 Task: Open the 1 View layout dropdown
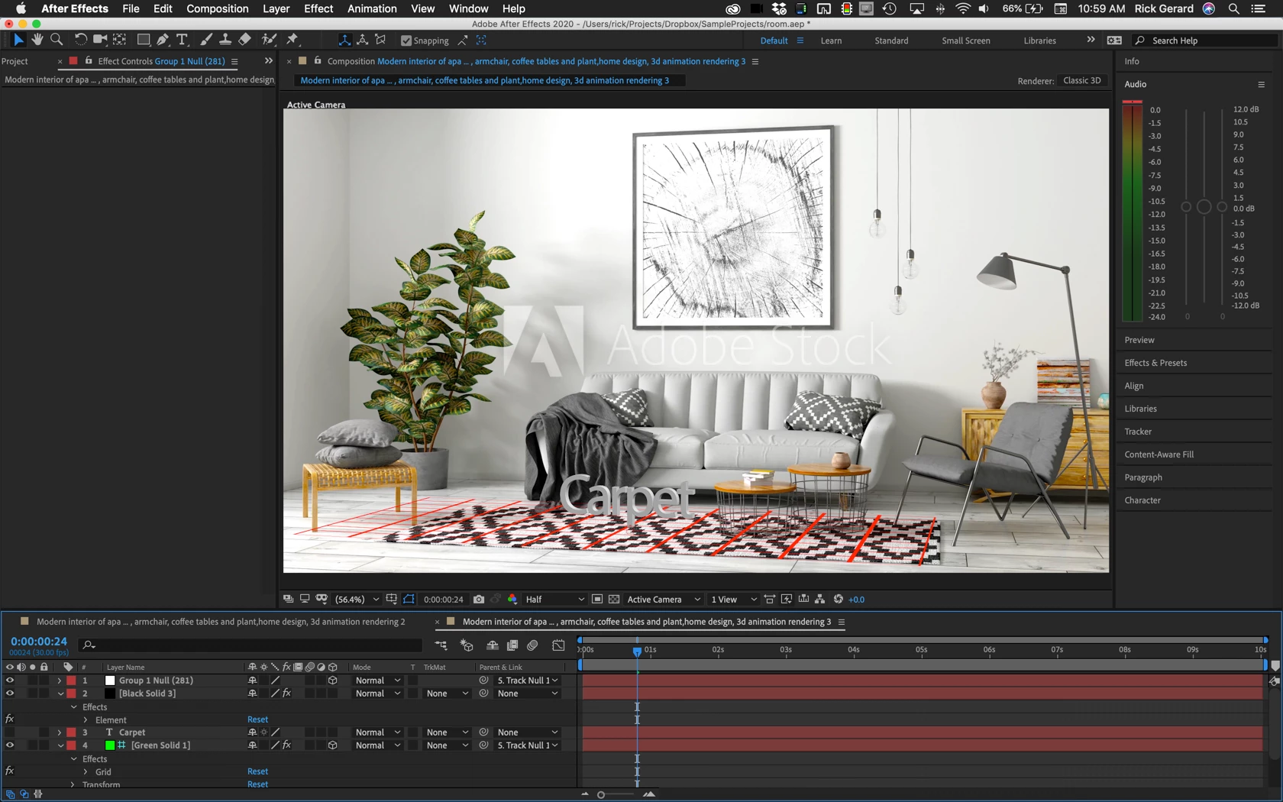tap(734, 600)
